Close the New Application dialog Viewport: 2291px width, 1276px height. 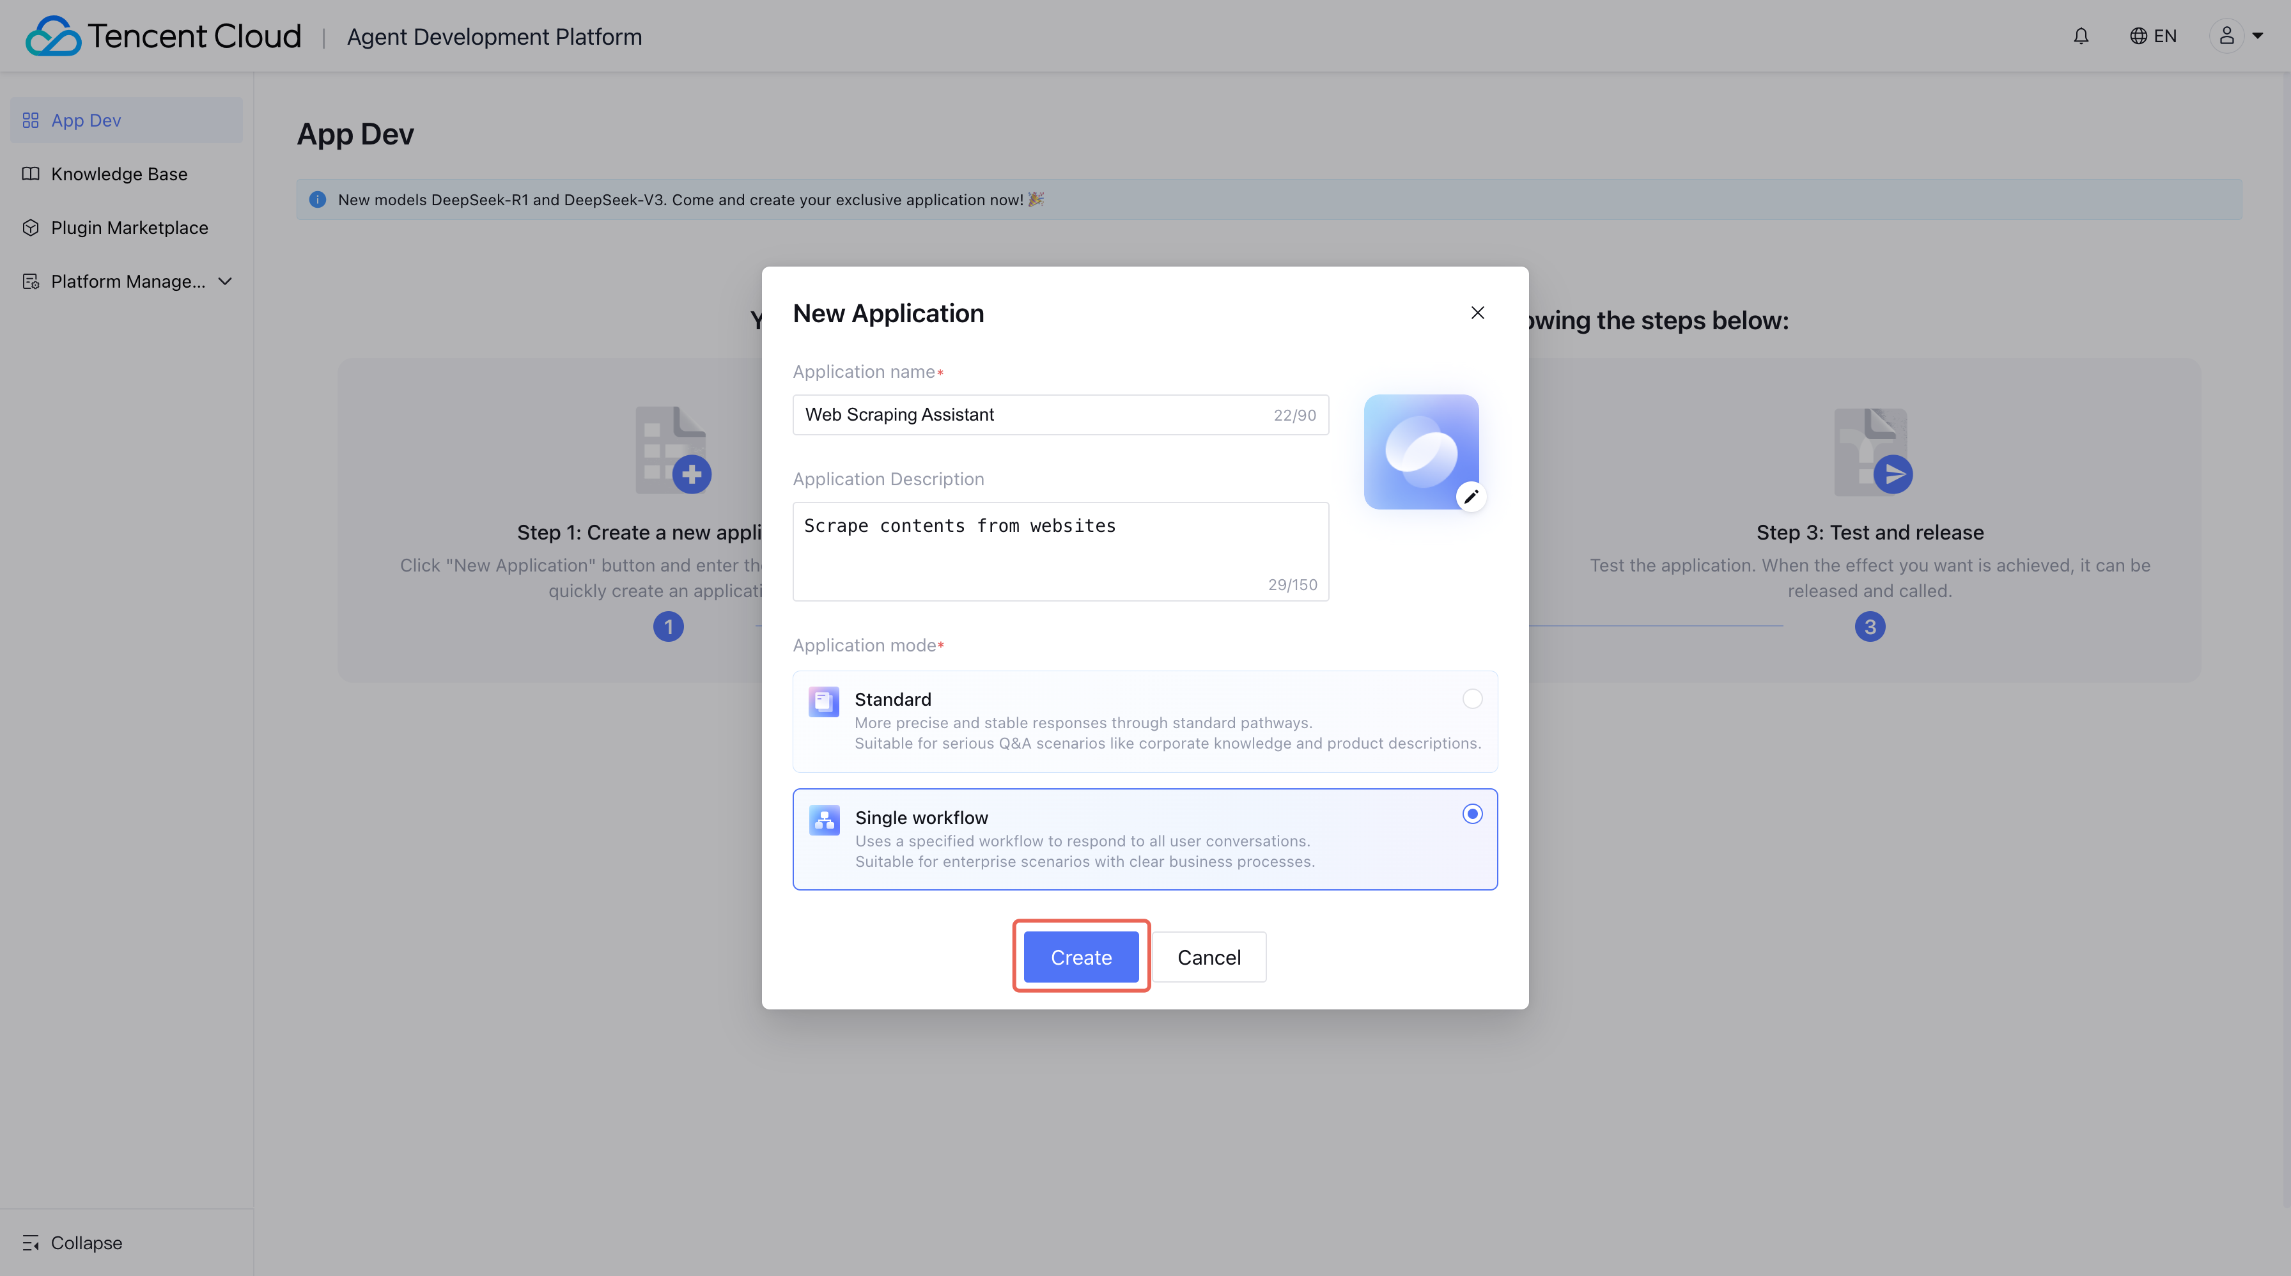pyautogui.click(x=1477, y=313)
